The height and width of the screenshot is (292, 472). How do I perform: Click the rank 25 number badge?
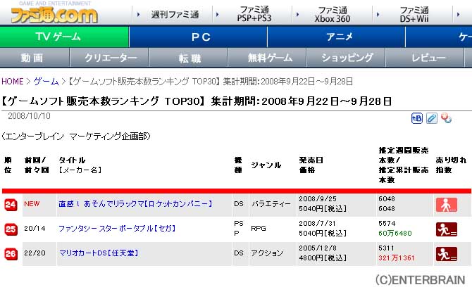11,229
